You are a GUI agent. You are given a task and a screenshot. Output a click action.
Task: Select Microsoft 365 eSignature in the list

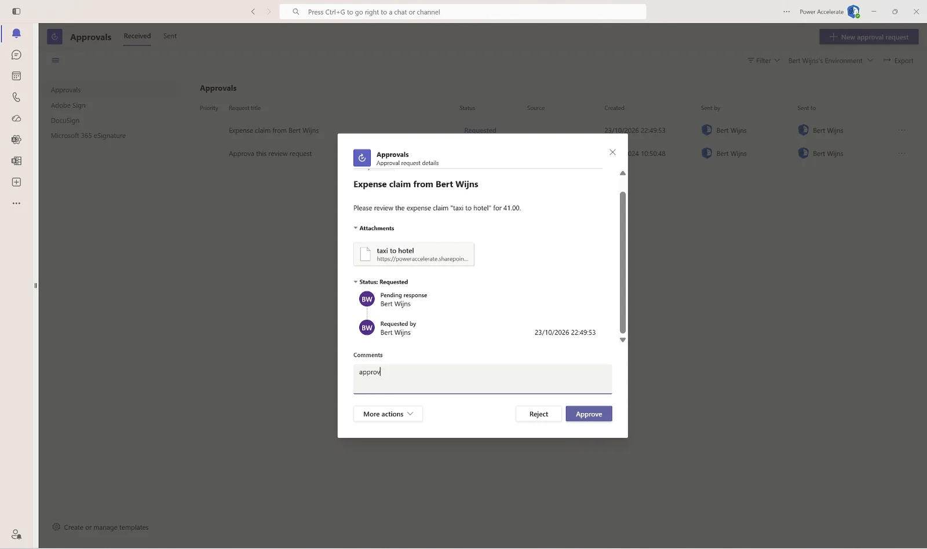coord(88,136)
